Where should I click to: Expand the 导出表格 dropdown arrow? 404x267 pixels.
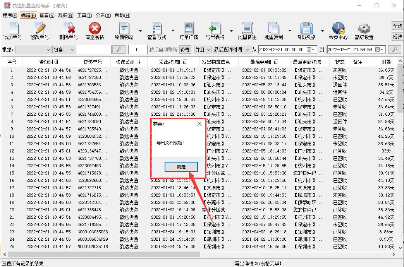coord(231,31)
